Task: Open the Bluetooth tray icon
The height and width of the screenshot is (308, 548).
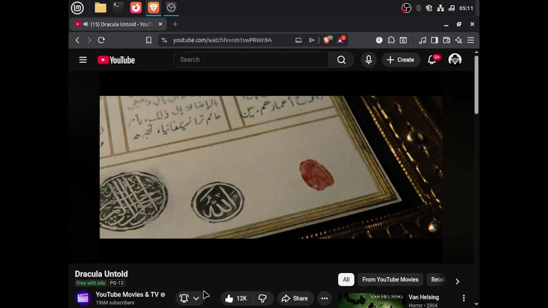Action: (x=419, y=8)
